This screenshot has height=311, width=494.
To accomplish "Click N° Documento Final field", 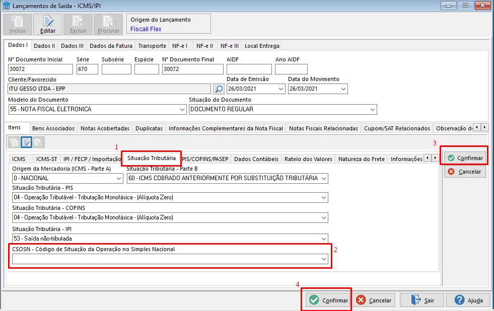I will click(193, 69).
